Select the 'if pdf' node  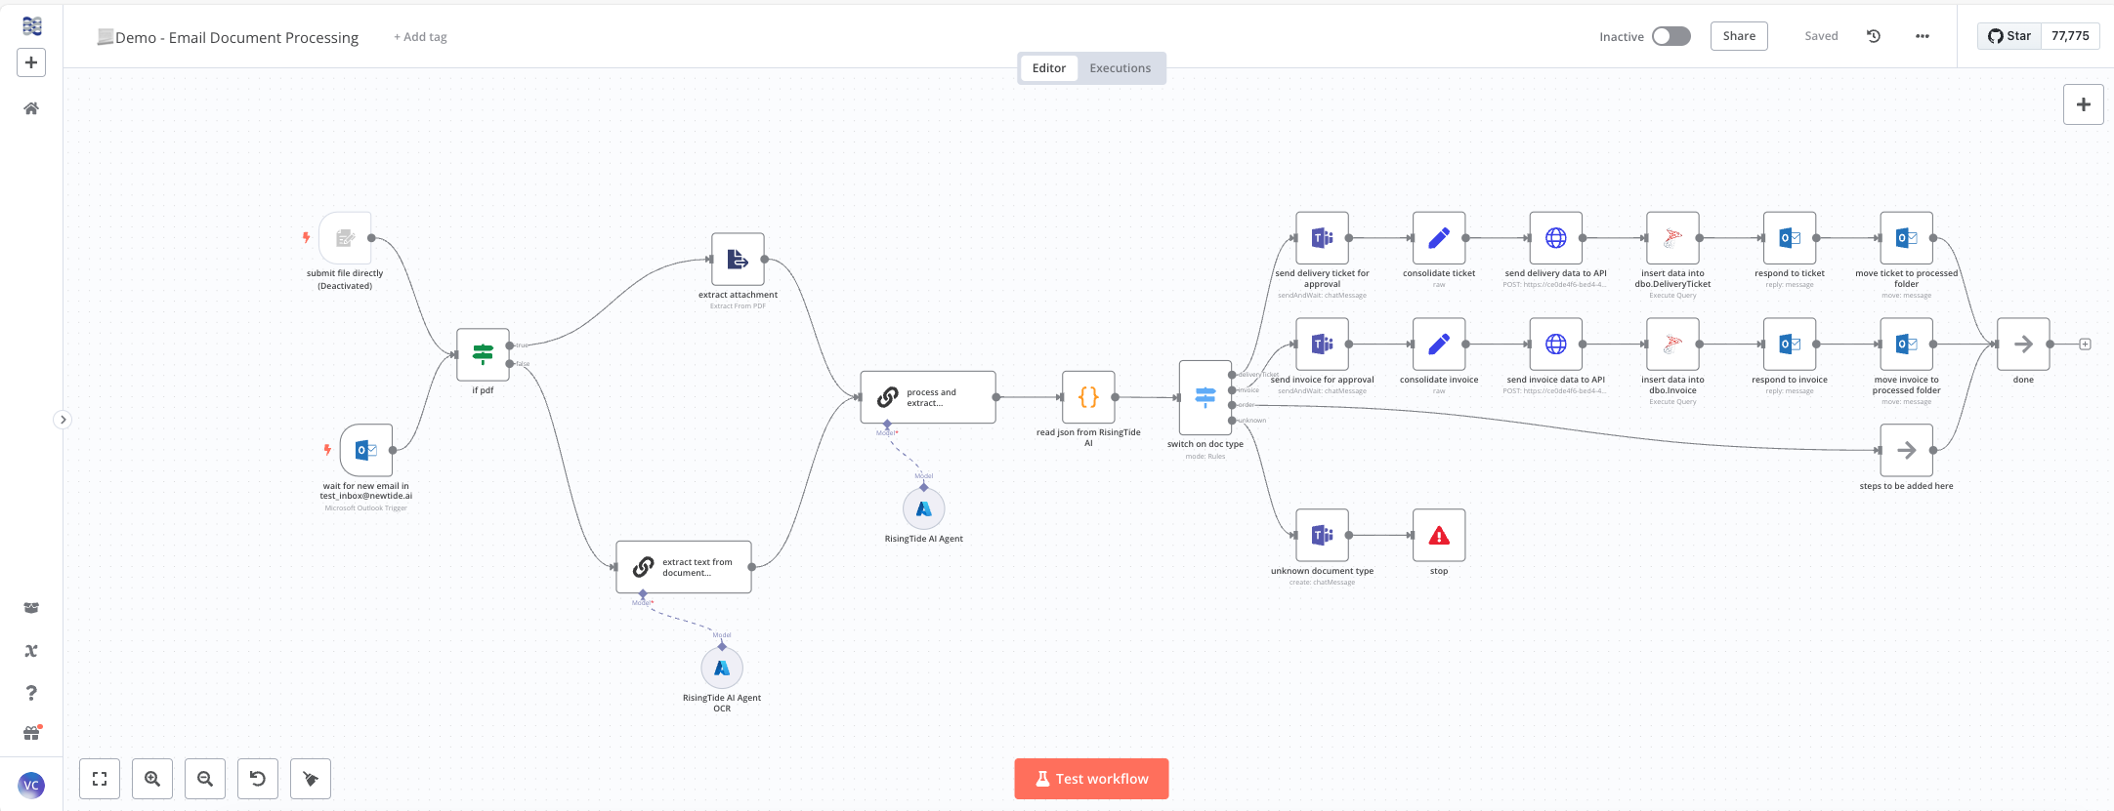click(483, 354)
